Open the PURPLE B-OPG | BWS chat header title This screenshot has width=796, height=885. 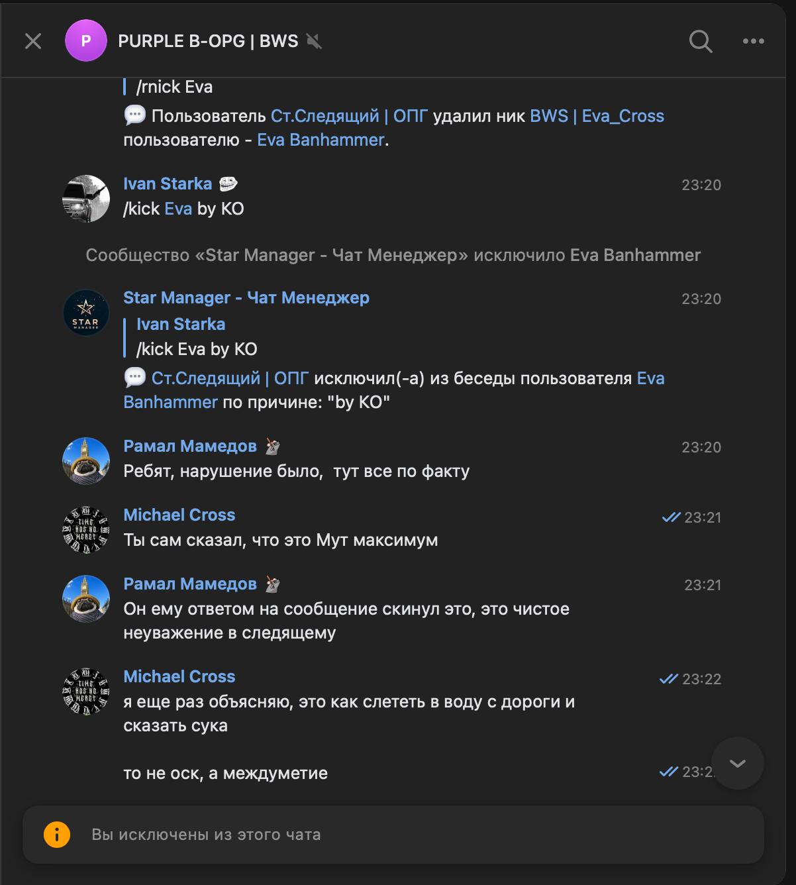[208, 41]
